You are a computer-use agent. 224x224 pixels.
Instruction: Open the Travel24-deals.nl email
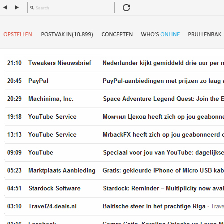coord(114,206)
